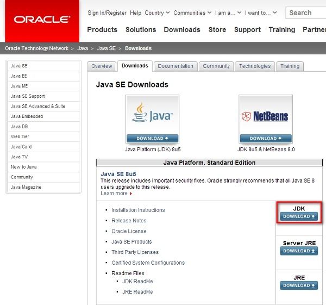Open Java Magazine in sidebar
This screenshot has width=326, height=305.
(x=43, y=187)
